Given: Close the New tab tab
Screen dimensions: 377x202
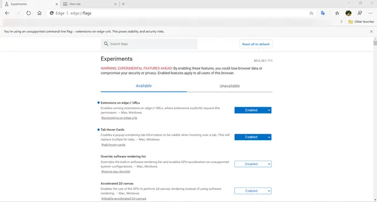Looking at the screenshot, I should (x=115, y=4).
